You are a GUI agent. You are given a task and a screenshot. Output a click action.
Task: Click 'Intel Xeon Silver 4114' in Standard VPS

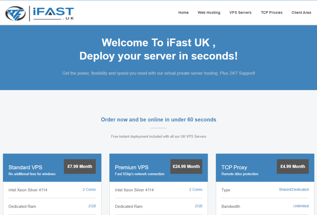[28, 190]
